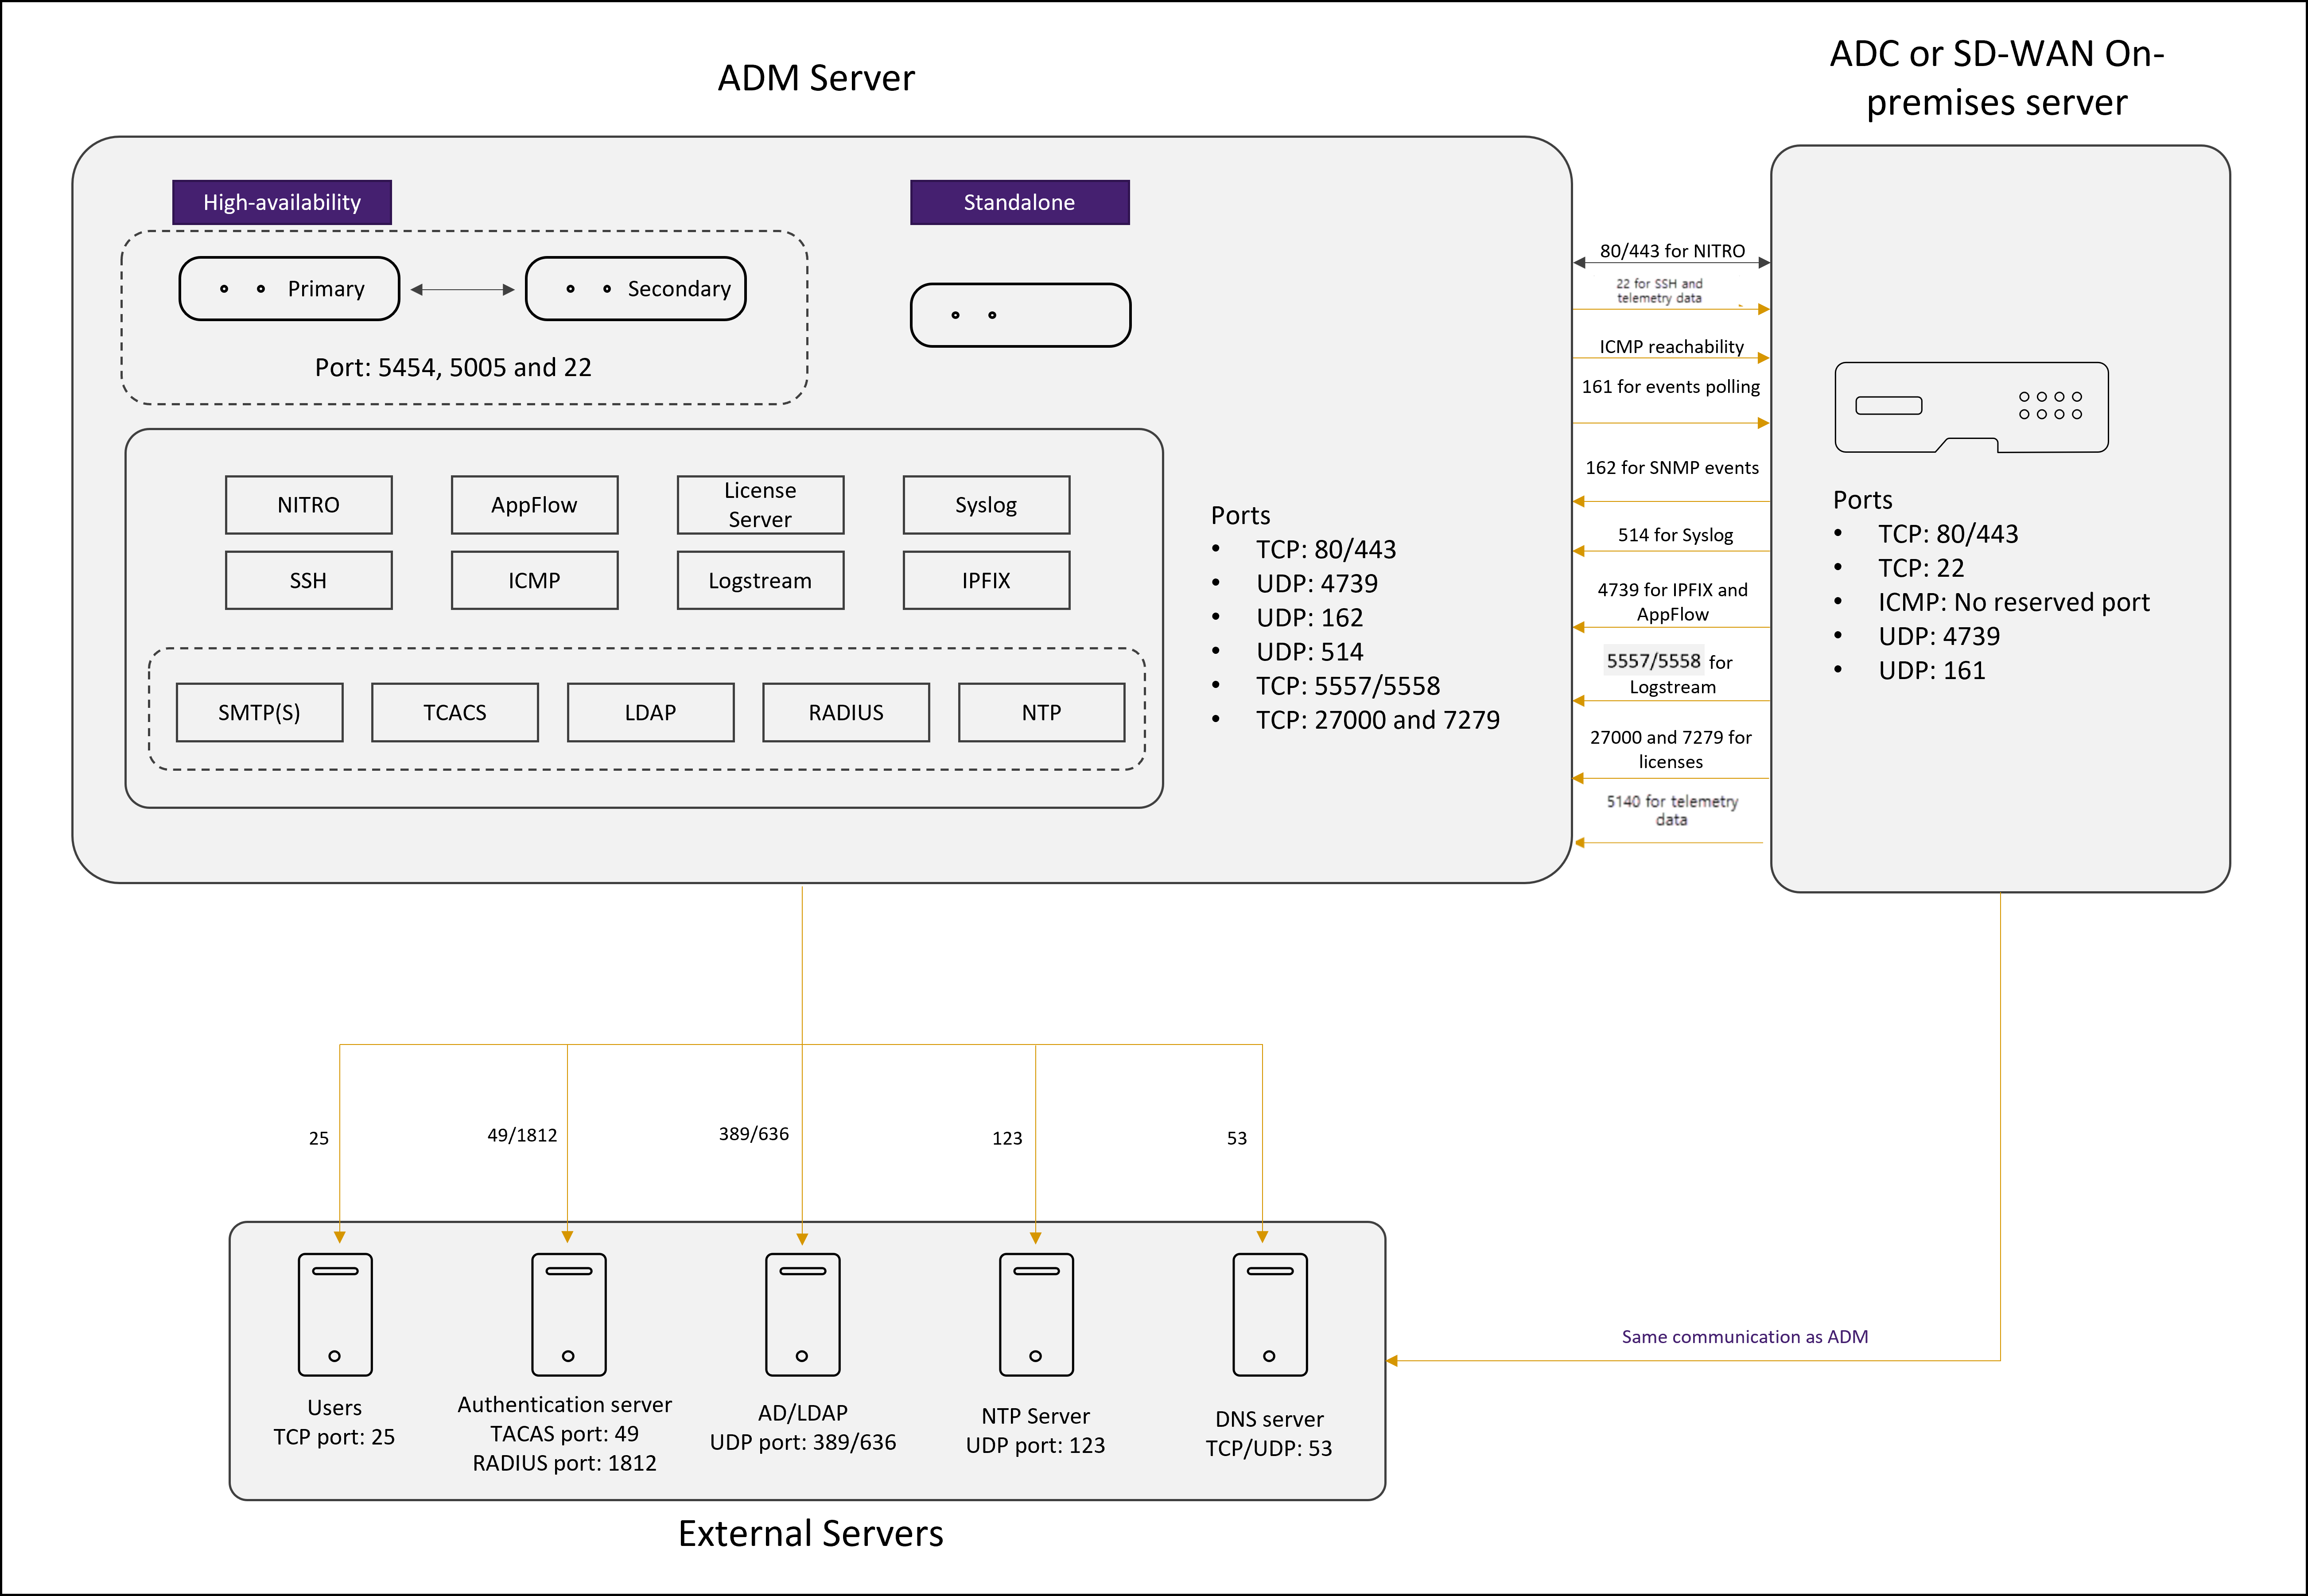Viewport: 2308px width, 1596px height.
Task: Click the ICMP box
Action: click(x=535, y=580)
